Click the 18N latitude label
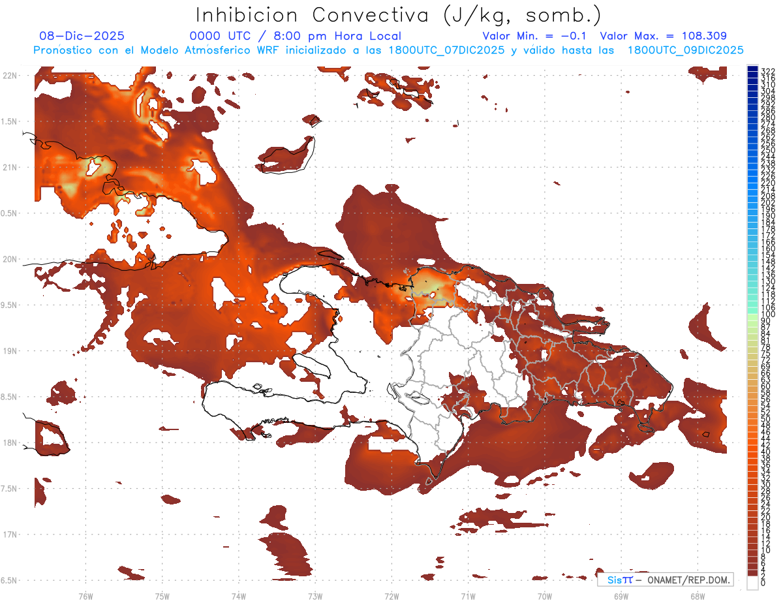This screenshot has height=605, width=783. [x=10, y=443]
